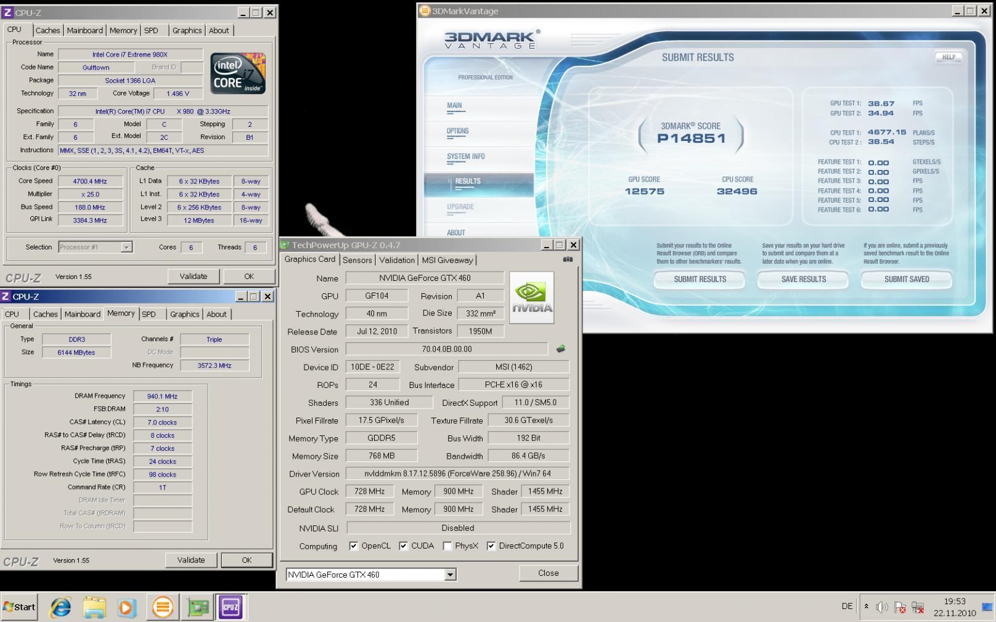This screenshot has height=622, width=996.
Task: Click the Core Speed 4700.4 MHz value
Action: (x=90, y=181)
